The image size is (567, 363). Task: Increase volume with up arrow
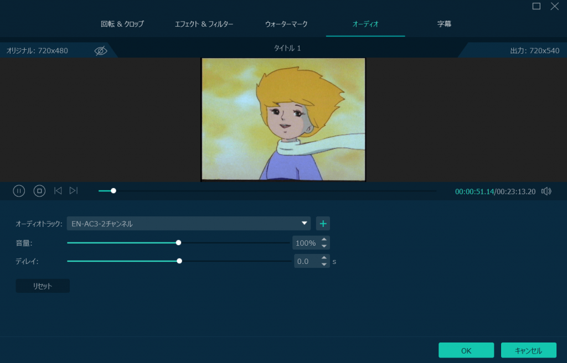coord(324,240)
